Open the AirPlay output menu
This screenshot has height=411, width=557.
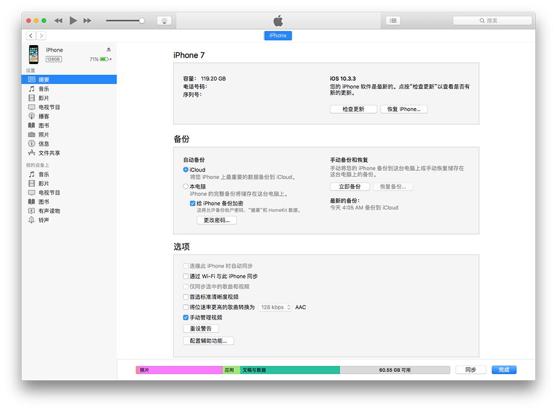pos(164,21)
